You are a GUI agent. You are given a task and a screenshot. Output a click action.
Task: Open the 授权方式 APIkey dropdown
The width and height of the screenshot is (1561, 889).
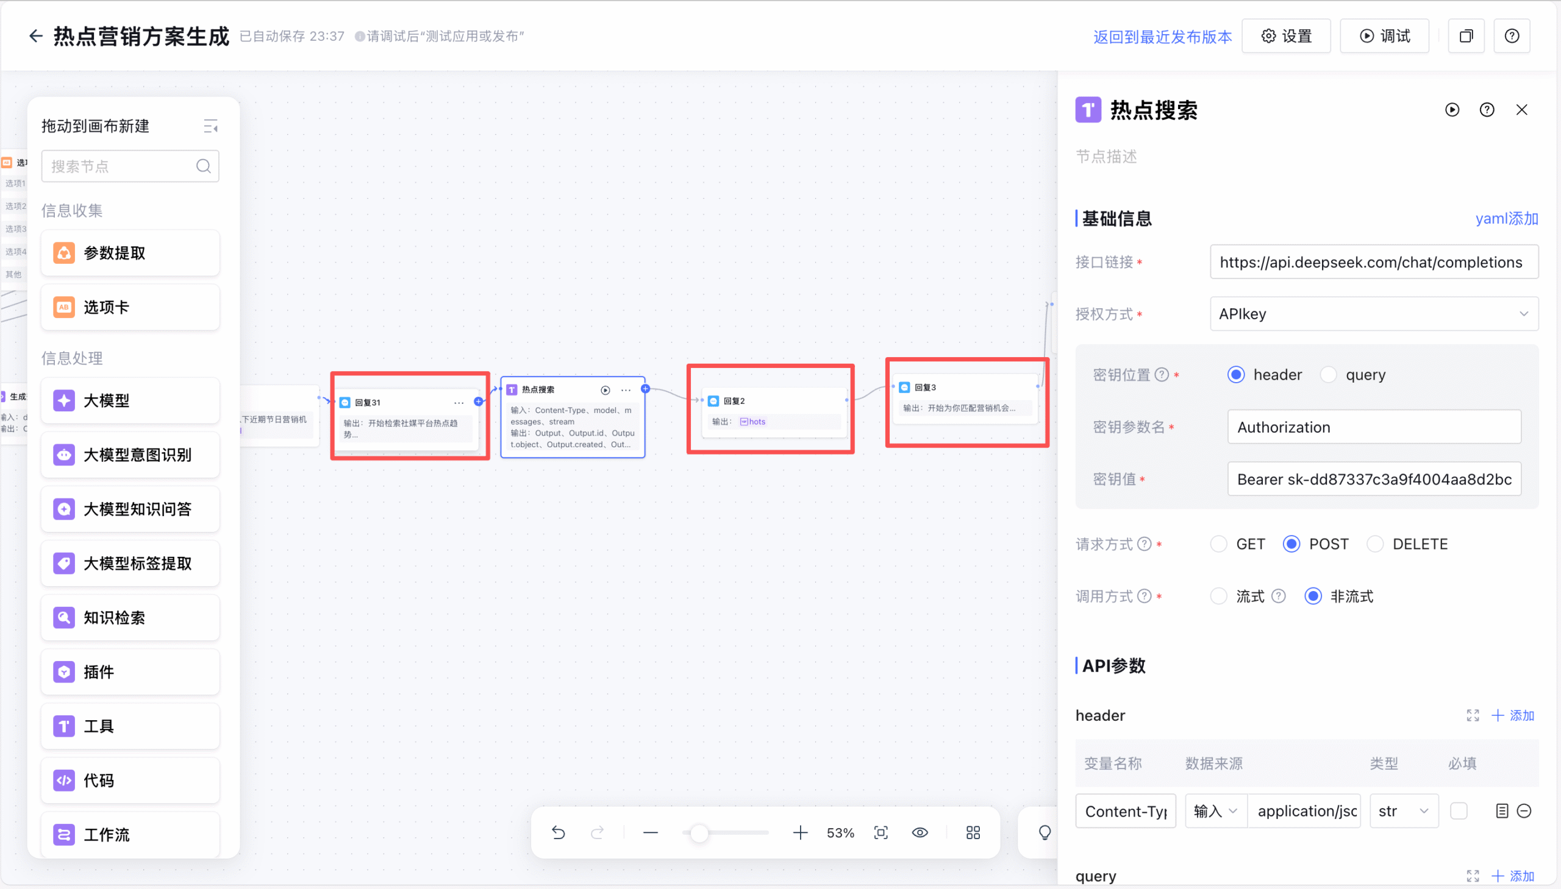coord(1373,314)
